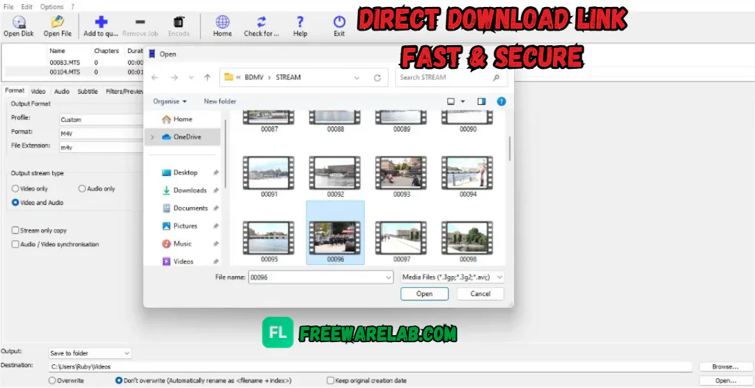Switch to the Audio tab
The image size is (755, 388).
(x=61, y=91)
